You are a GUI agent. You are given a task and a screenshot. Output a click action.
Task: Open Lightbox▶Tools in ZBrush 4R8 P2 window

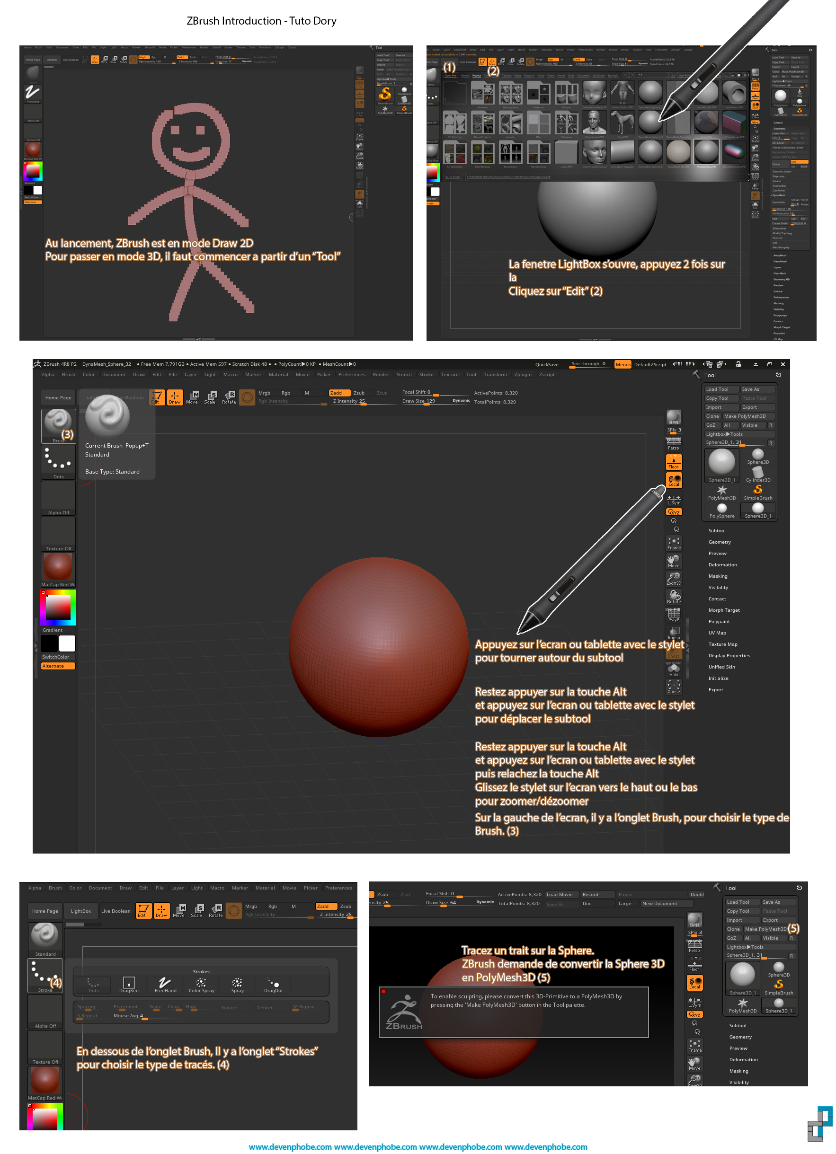pos(739,434)
